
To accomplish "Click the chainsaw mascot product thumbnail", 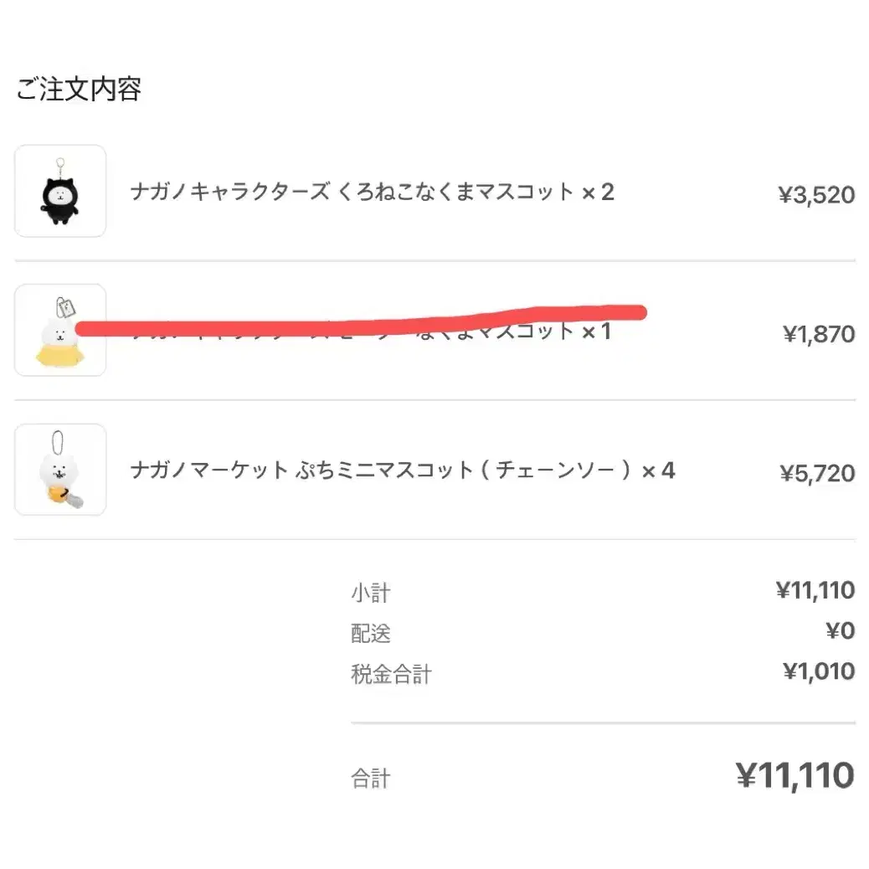I will coord(60,469).
